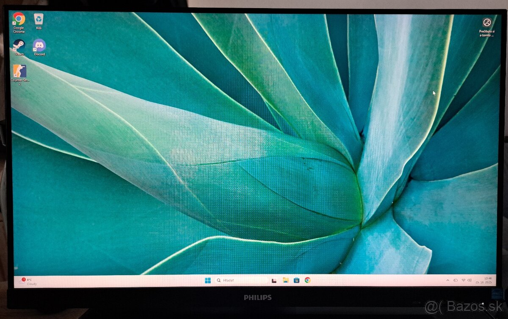Mute audio via the speaker icon

click(469, 280)
